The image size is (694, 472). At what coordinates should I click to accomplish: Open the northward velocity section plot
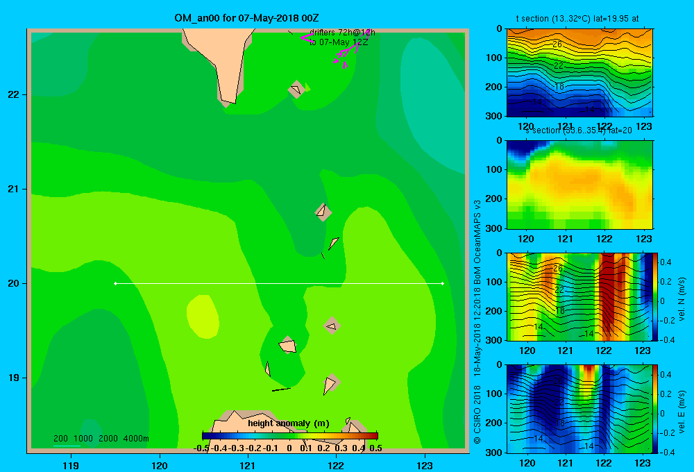point(579,296)
